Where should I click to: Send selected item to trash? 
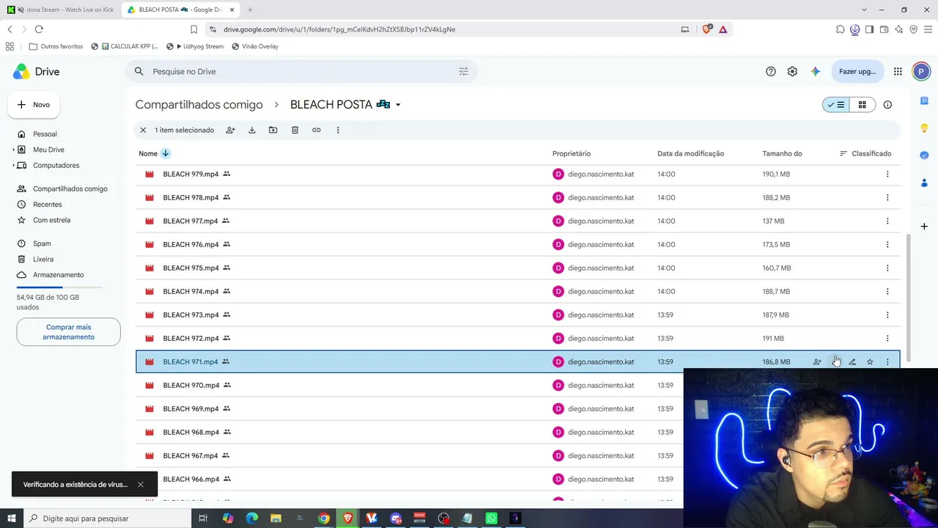(295, 130)
